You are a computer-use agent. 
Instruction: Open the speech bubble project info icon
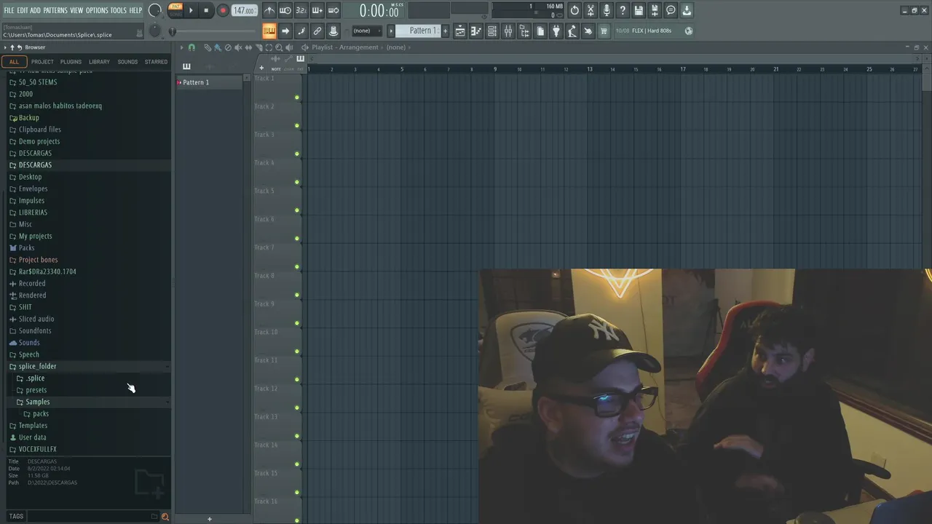671,10
